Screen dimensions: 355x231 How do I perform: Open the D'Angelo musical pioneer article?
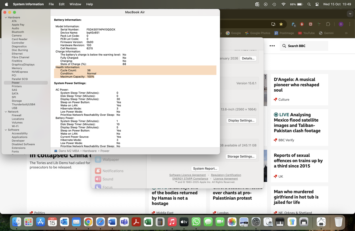click(x=296, y=85)
